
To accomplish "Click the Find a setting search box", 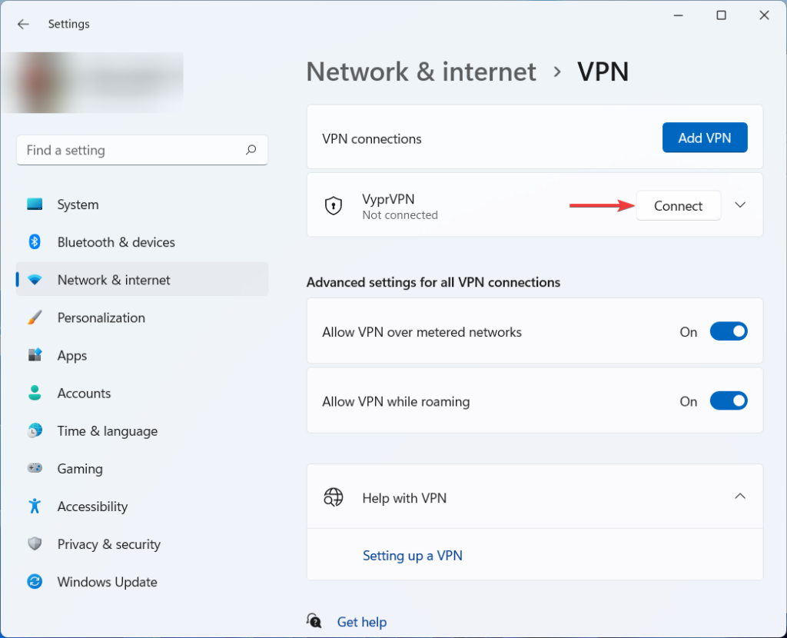I will point(141,150).
